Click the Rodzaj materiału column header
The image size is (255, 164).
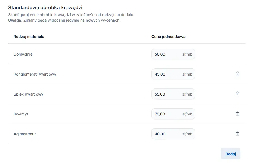[29, 37]
